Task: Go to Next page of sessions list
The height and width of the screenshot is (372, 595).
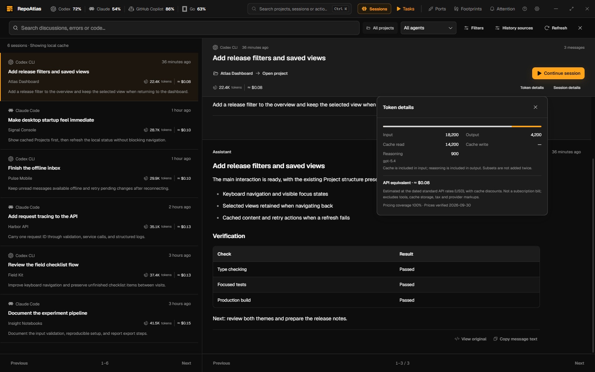Action: click(186, 363)
